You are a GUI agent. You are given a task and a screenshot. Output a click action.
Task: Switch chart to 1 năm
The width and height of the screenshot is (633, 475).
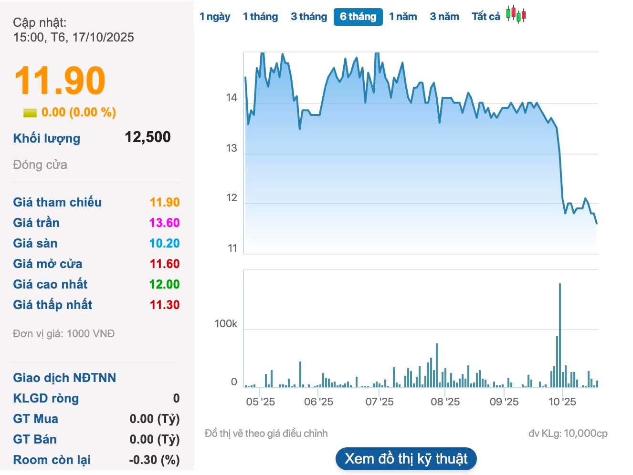click(403, 17)
